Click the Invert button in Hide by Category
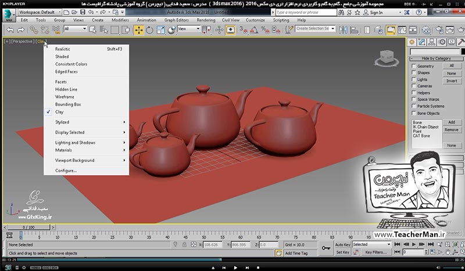 [x=452, y=81]
